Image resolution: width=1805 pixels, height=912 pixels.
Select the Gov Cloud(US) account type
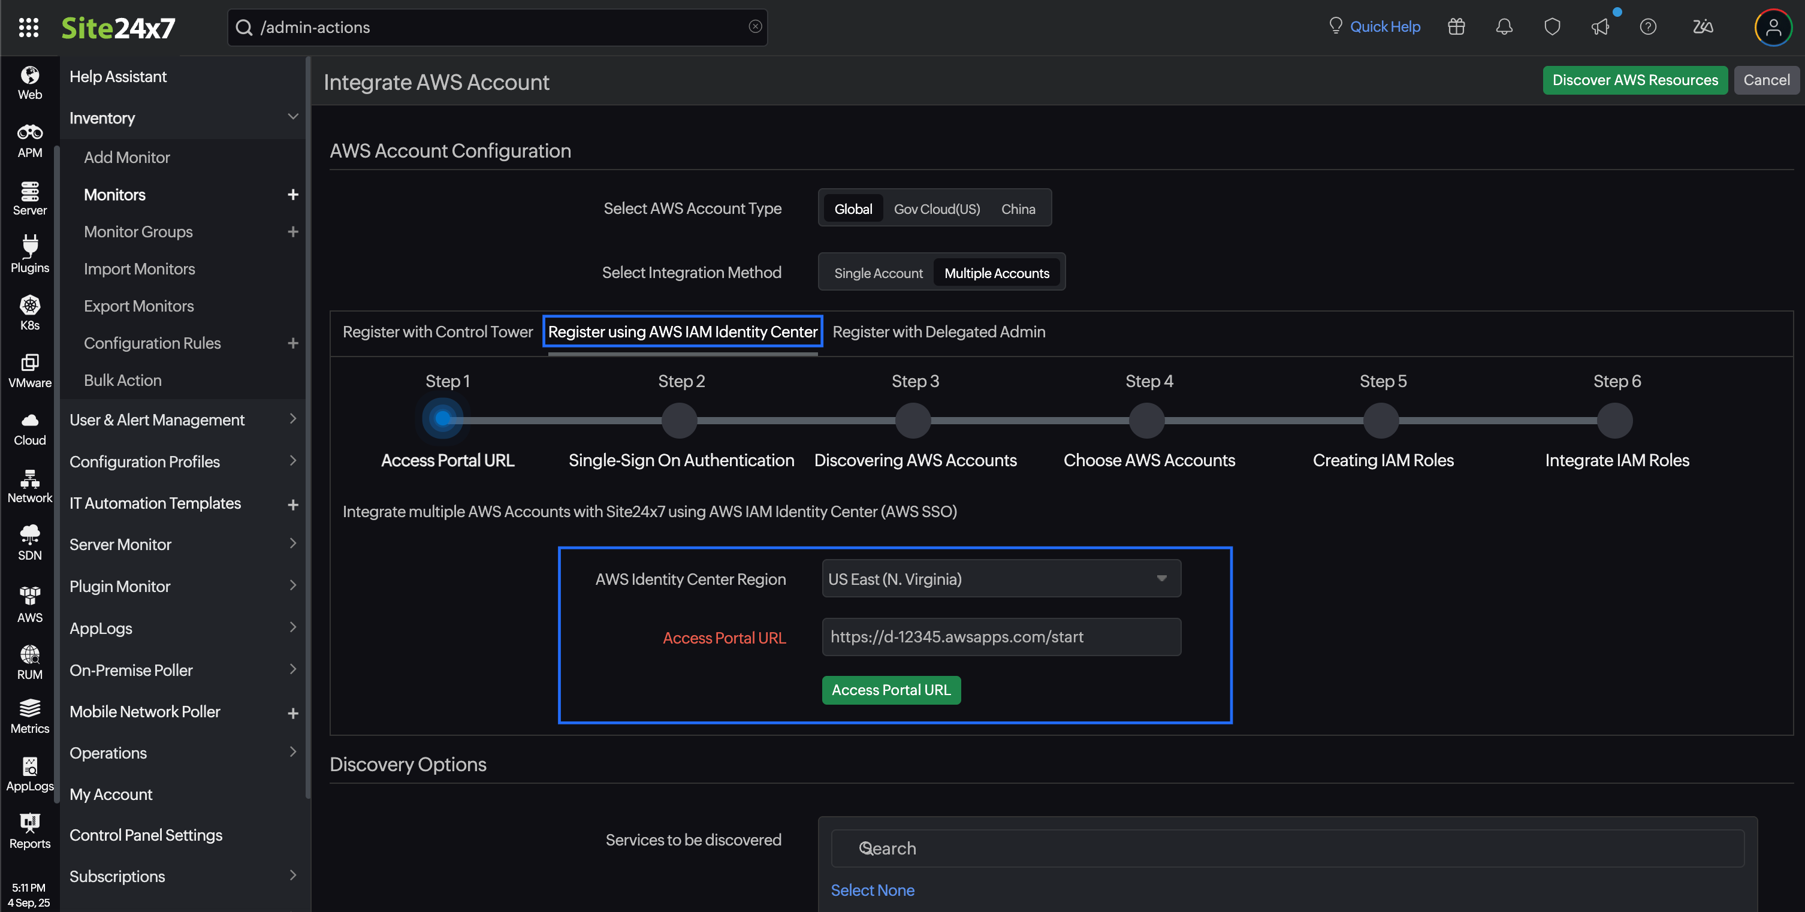pos(936,208)
